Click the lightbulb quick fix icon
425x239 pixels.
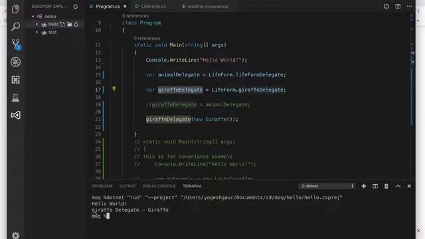click(114, 88)
